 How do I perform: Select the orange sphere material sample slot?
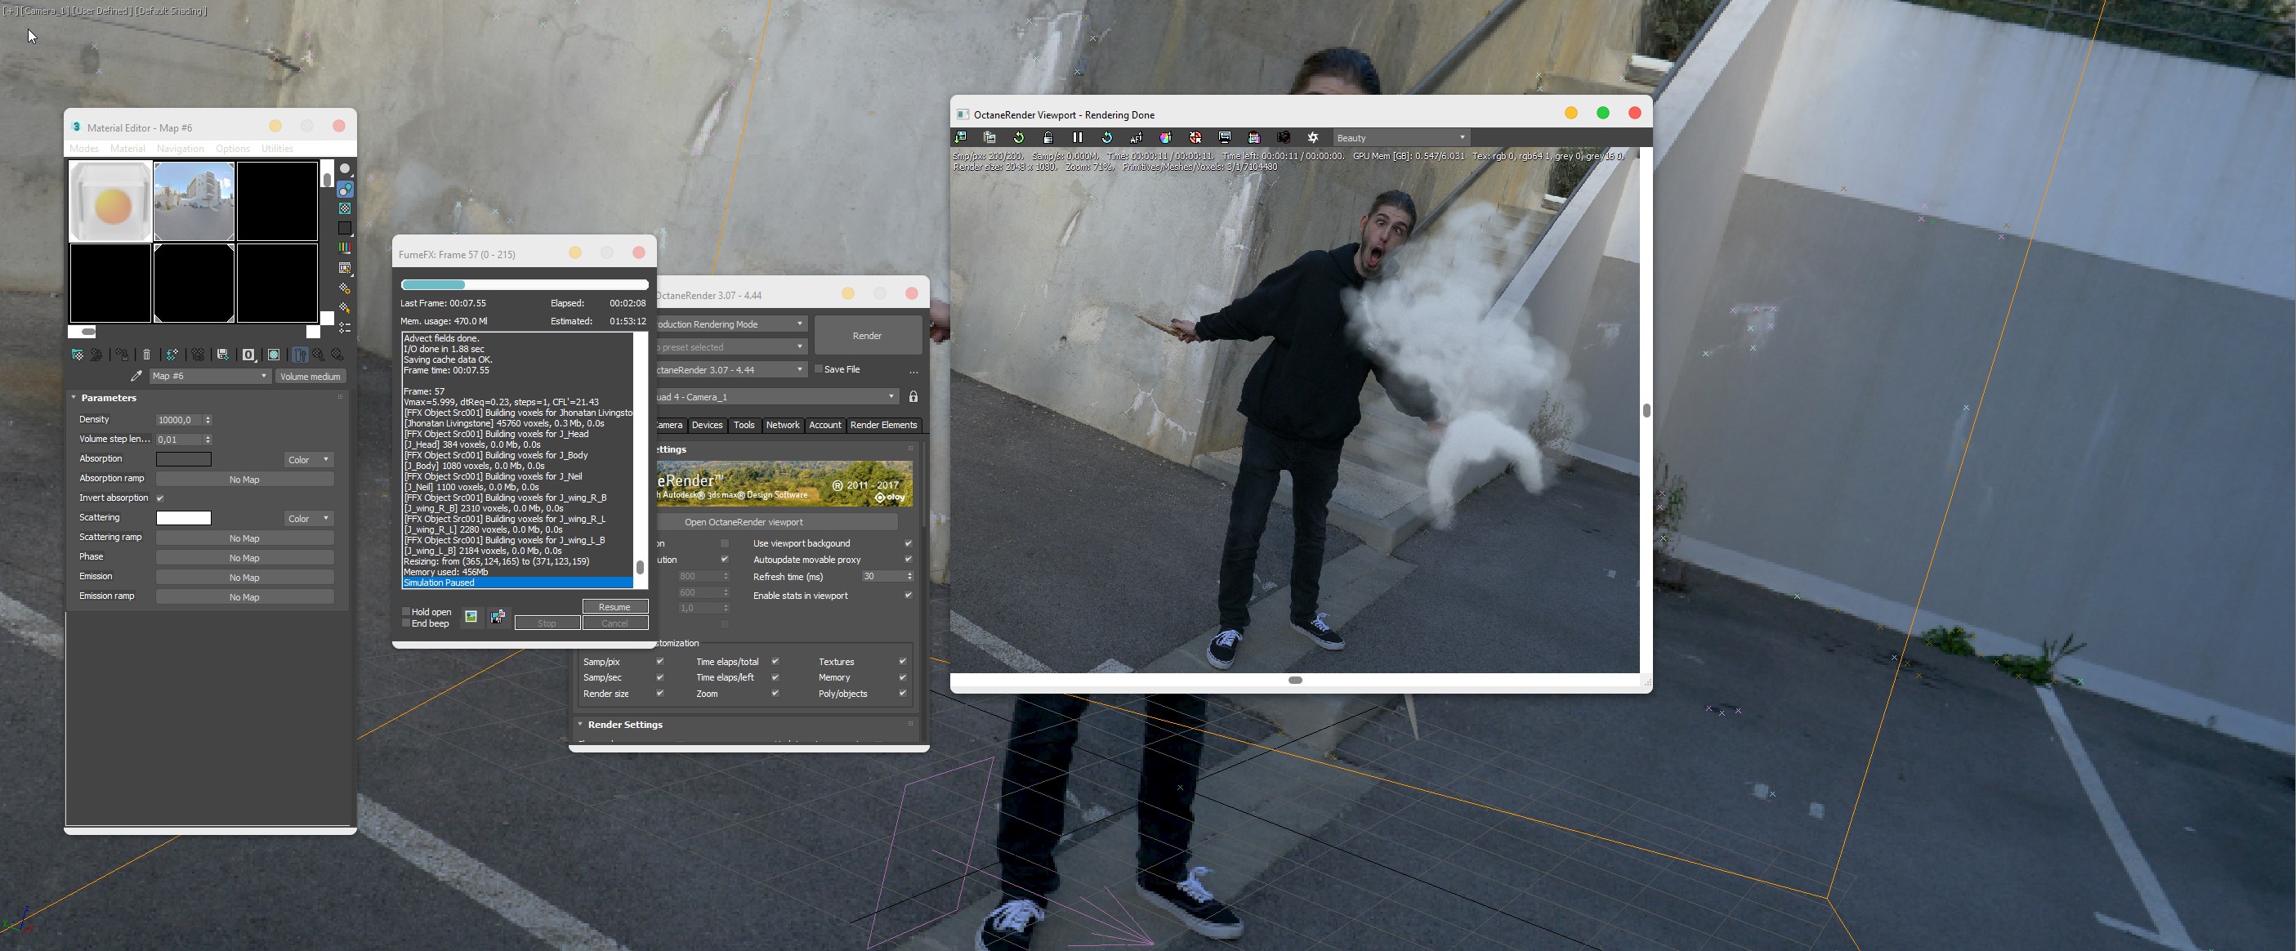coord(111,203)
